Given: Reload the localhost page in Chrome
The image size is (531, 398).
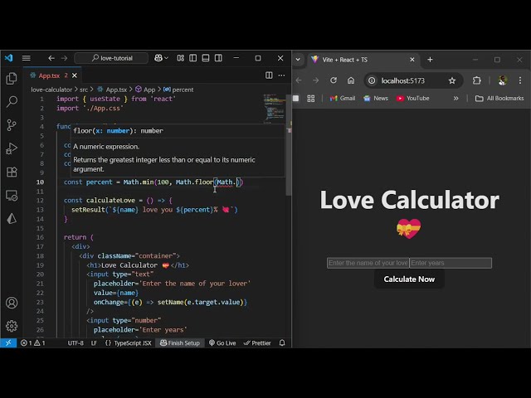Looking at the screenshot, I should coord(334,80).
